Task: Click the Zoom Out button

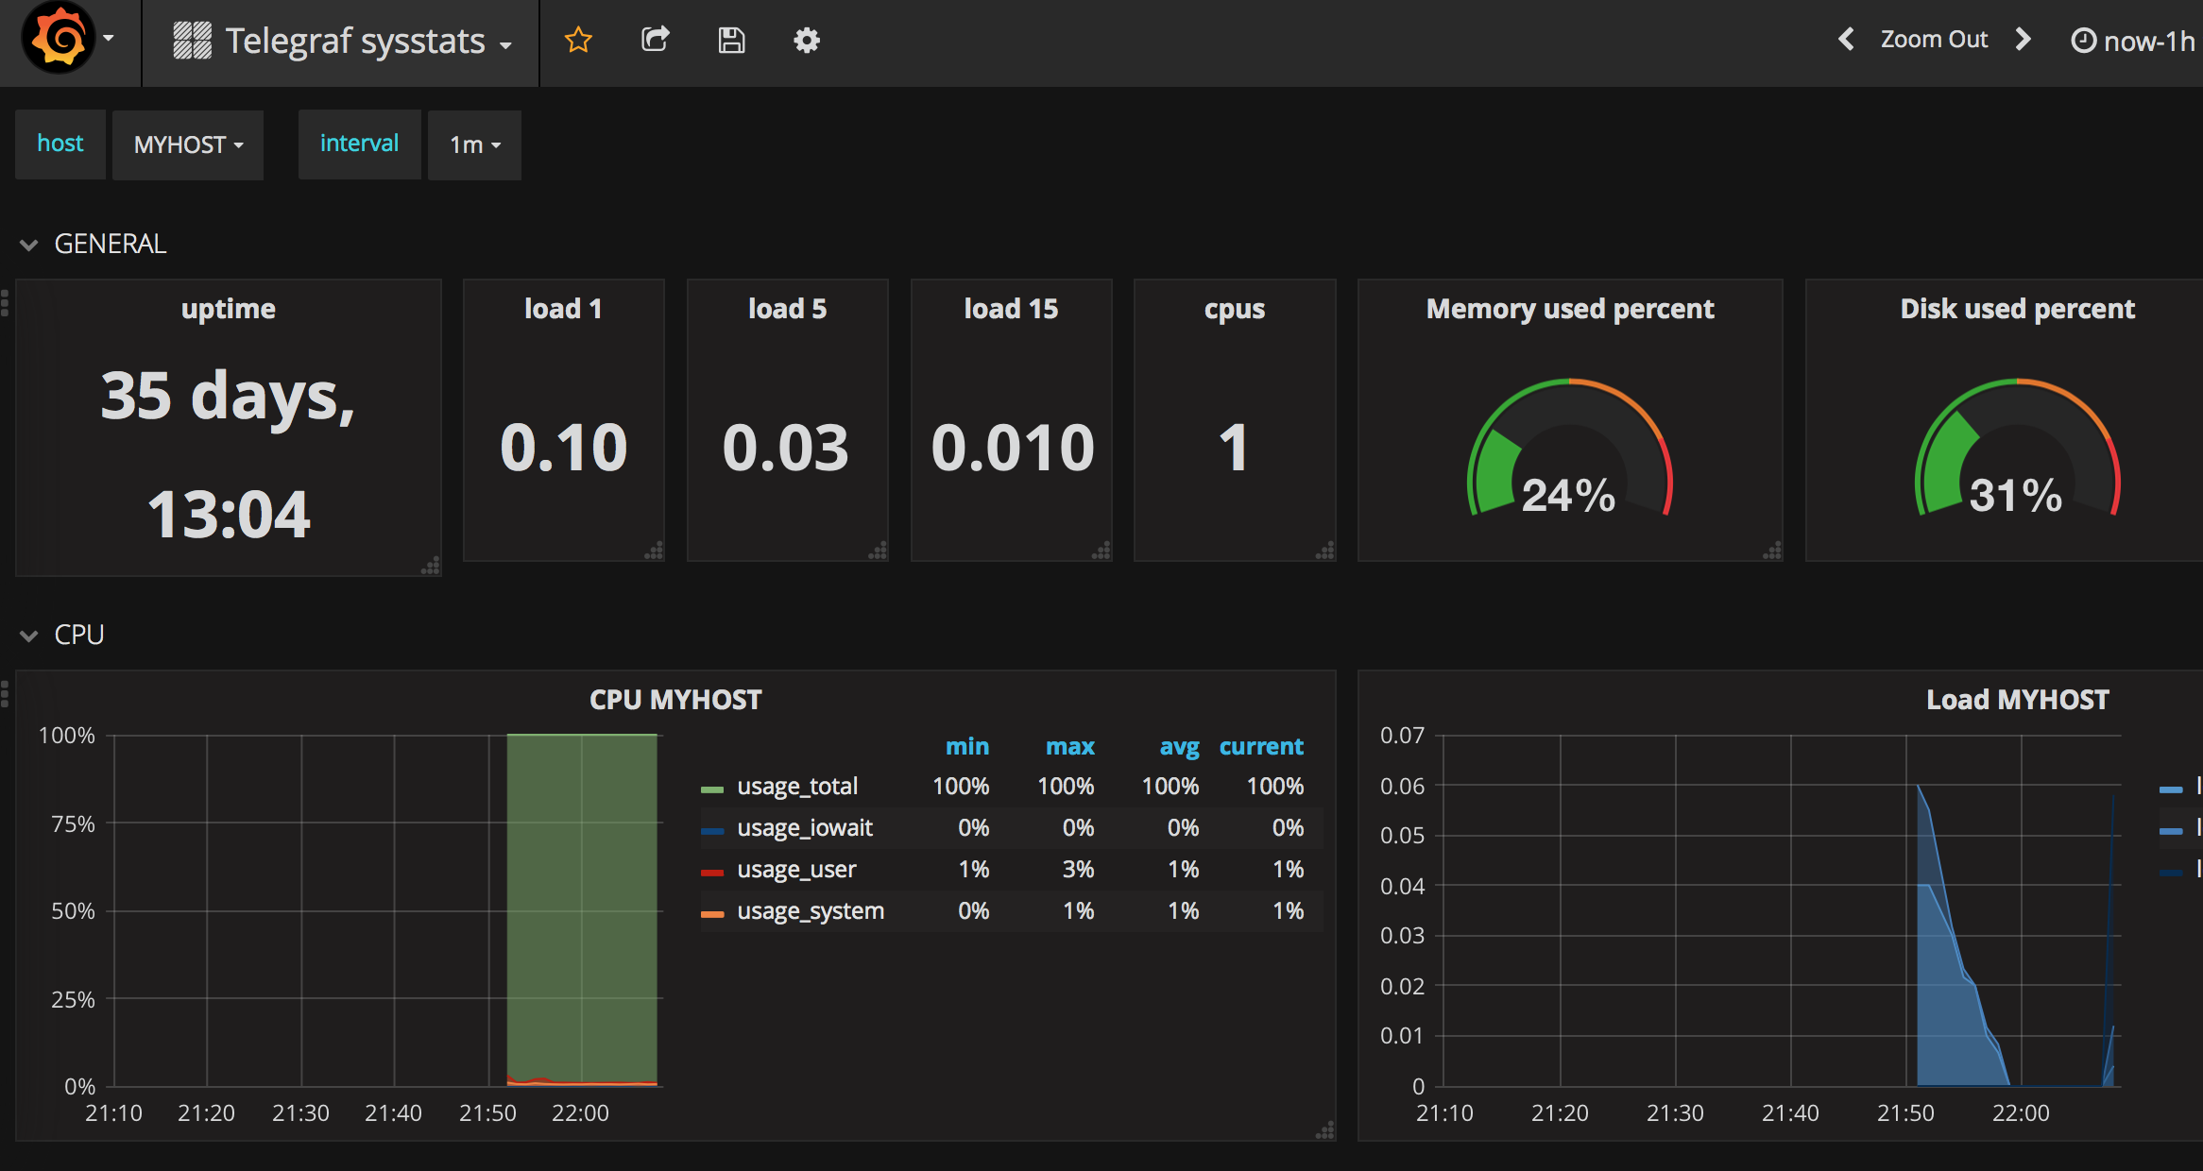Action: pyautogui.click(x=1934, y=40)
